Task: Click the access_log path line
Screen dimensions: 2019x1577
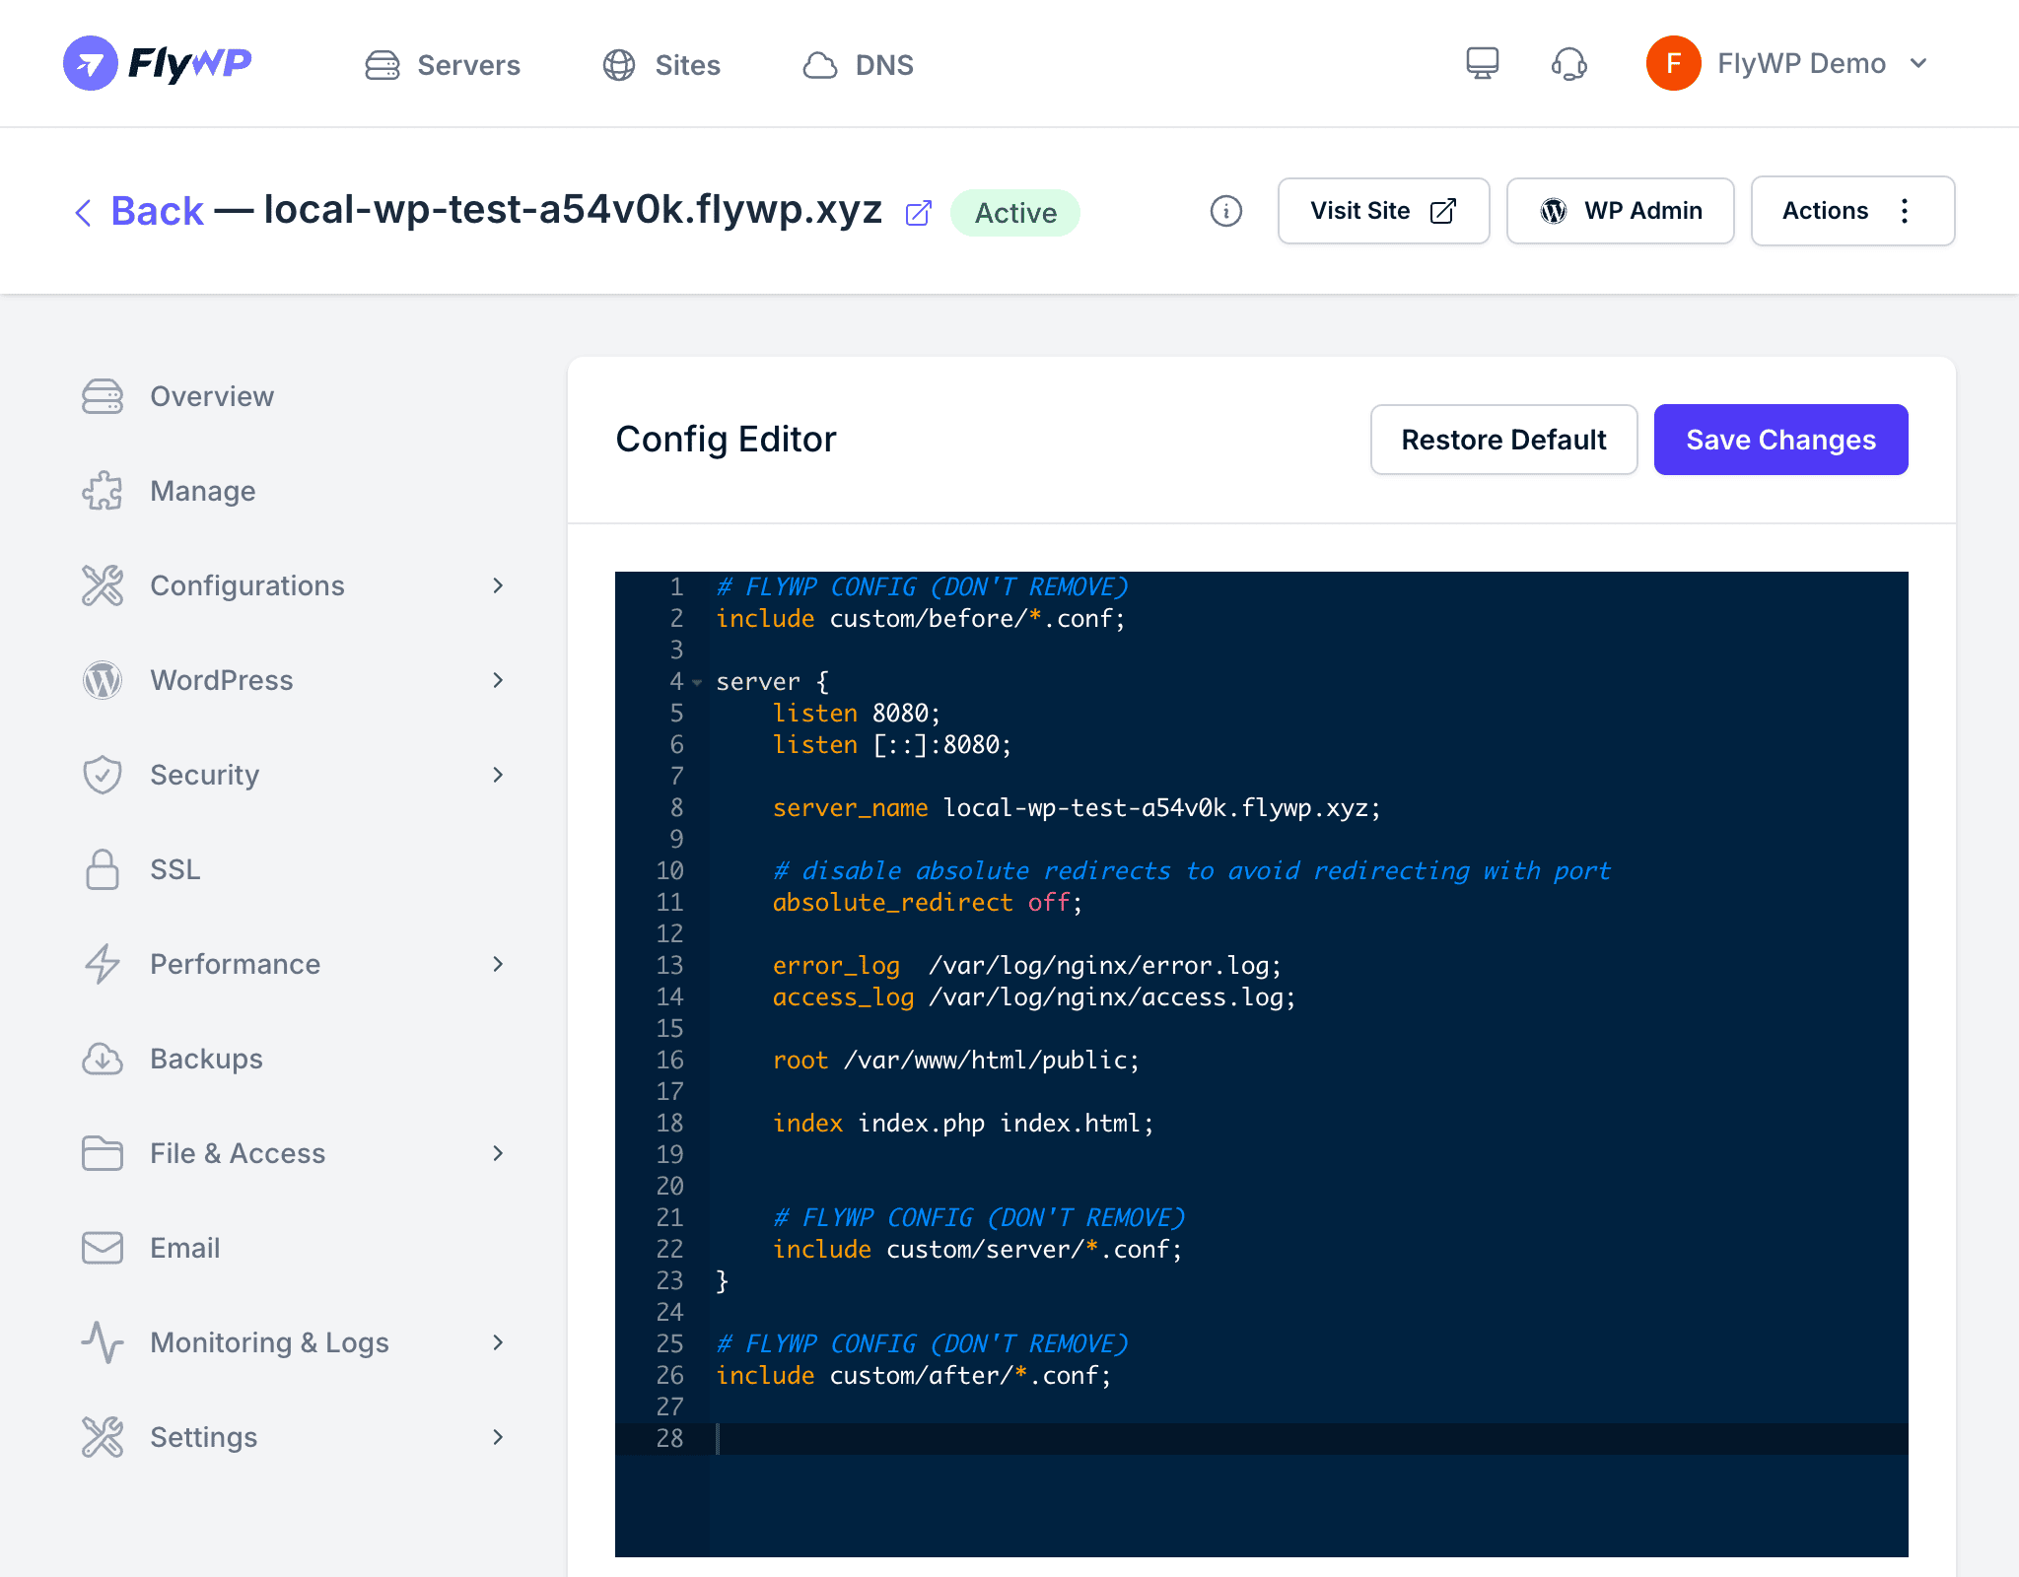Action: click(x=1034, y=997)
